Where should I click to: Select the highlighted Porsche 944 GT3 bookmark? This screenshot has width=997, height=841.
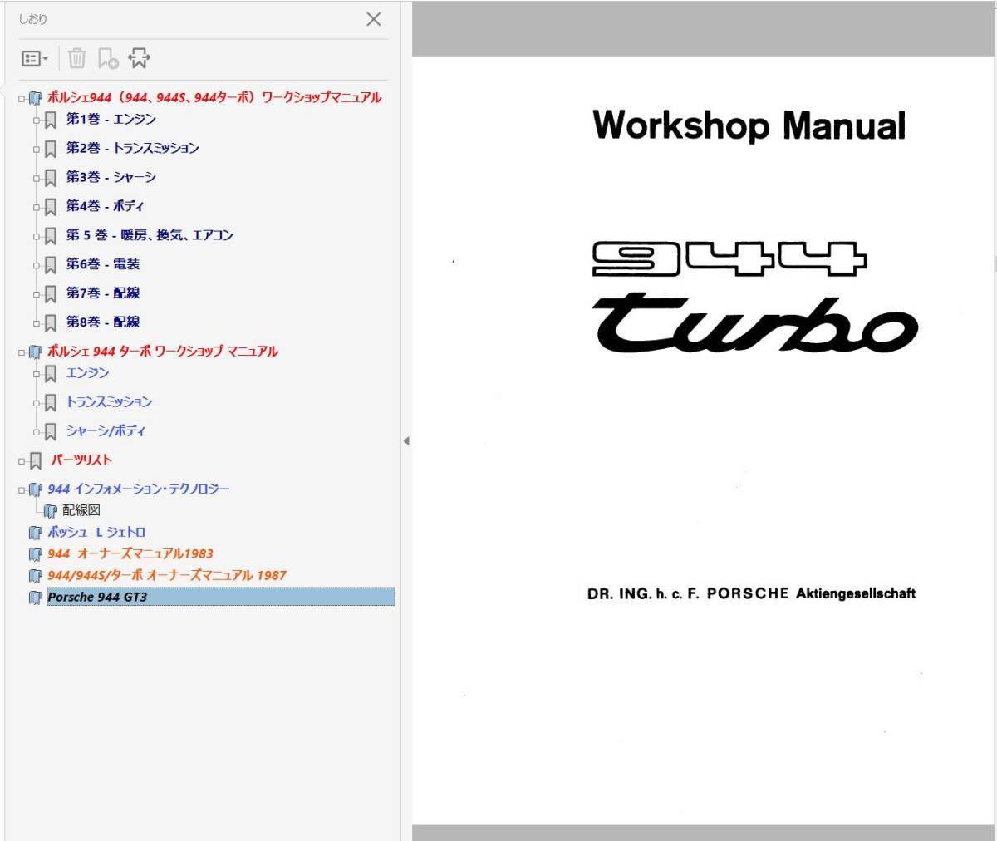tap(220, 597)
